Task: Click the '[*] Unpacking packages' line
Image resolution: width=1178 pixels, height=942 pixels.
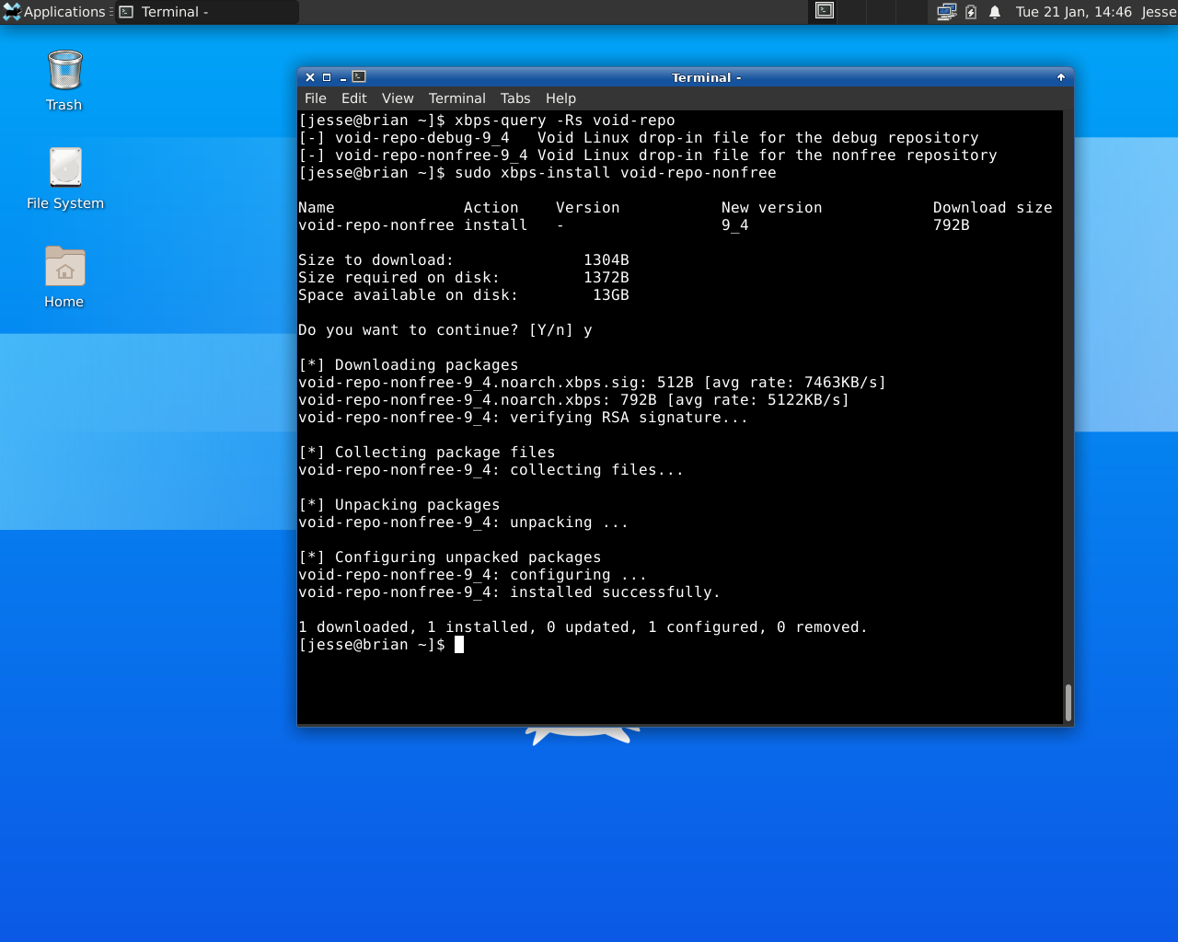Action: click(399, 505)
